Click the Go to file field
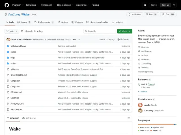Image resolution: width=181 pixels, height=135 pixels. [x=100, y=31]
